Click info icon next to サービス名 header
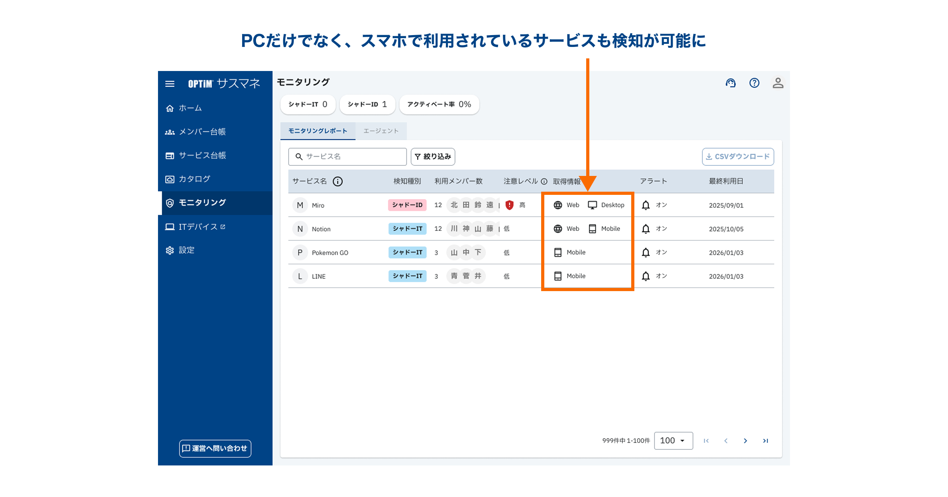 [x=338, y=181]
